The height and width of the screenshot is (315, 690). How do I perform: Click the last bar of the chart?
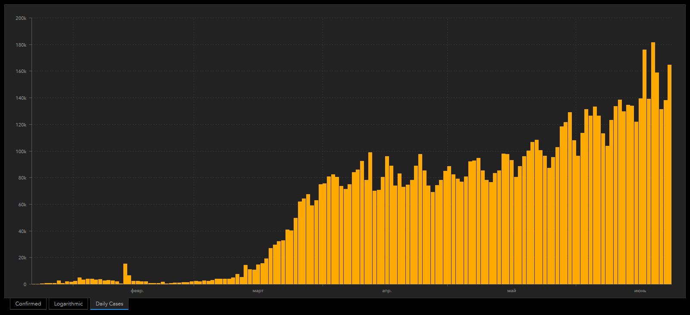[x=669, y=174]
